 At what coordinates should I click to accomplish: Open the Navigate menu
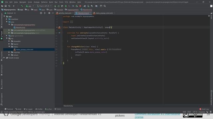pos(23,2)
